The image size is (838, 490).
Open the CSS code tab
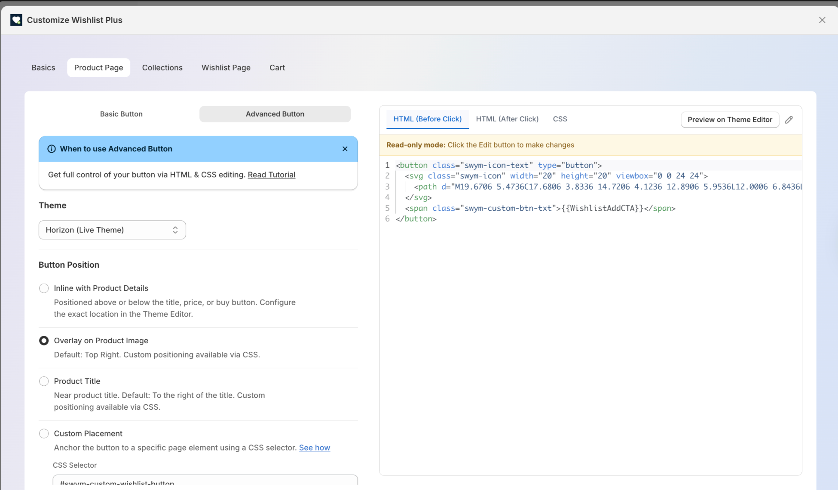click(x=560, y=119)
